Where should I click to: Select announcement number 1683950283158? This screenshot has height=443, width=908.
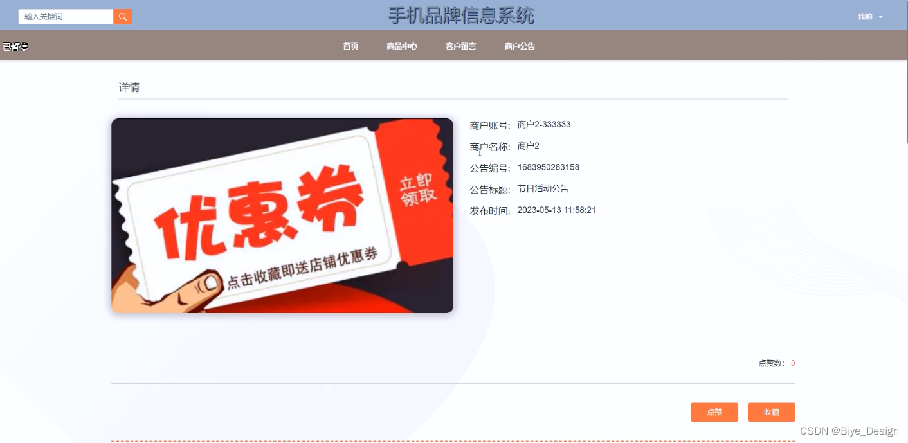(549, 167)
